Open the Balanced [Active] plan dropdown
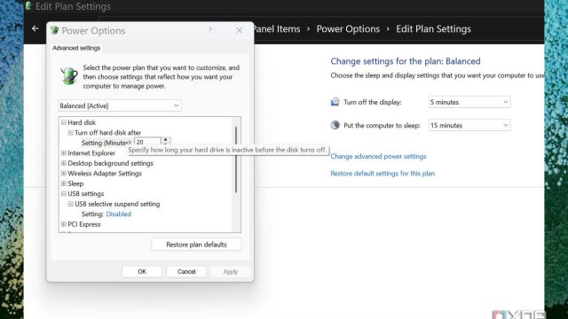 120,105
